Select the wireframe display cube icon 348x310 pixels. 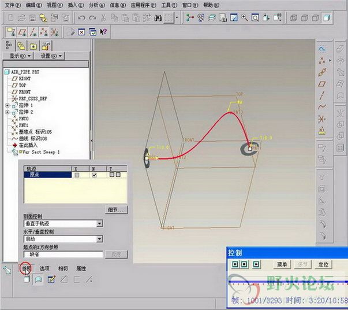point(294,17)
